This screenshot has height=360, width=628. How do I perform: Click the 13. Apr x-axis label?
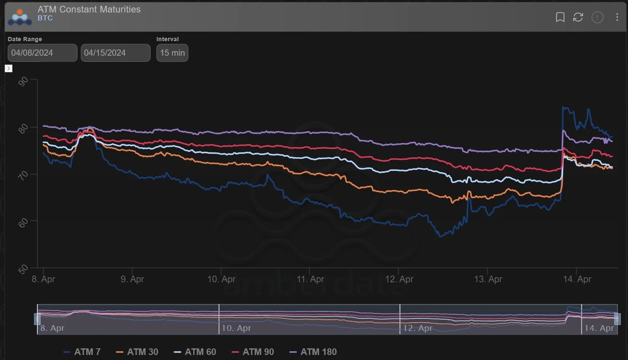click(x=488, y=279)
